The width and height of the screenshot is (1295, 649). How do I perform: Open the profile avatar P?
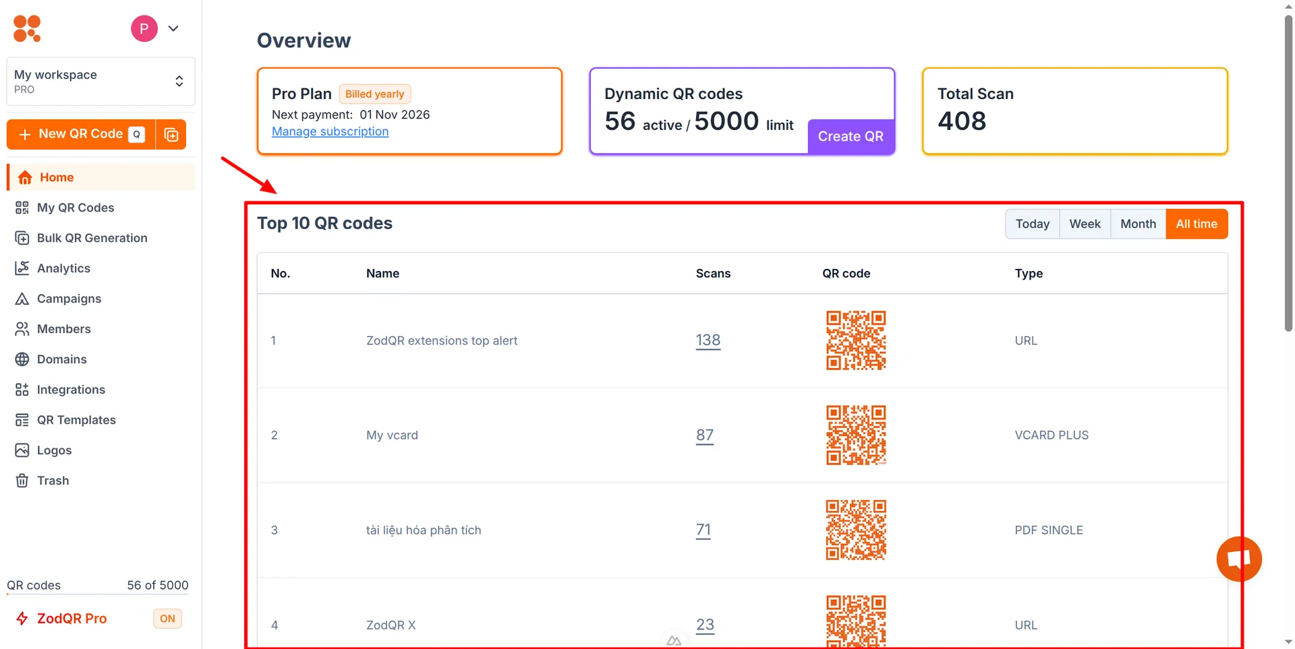click(x=144, y=28)
